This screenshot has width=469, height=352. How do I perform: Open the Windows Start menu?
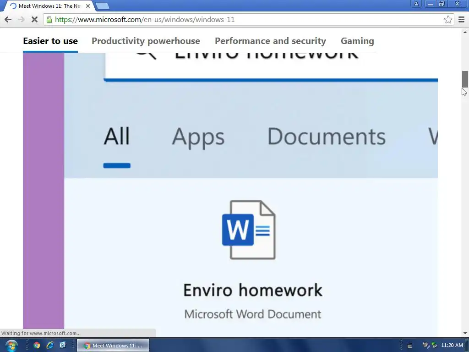[x=11, y=346]
